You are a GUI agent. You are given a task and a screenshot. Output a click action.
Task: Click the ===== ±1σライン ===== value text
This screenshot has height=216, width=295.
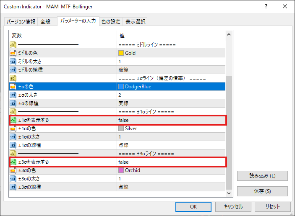[x=146, y=112]
